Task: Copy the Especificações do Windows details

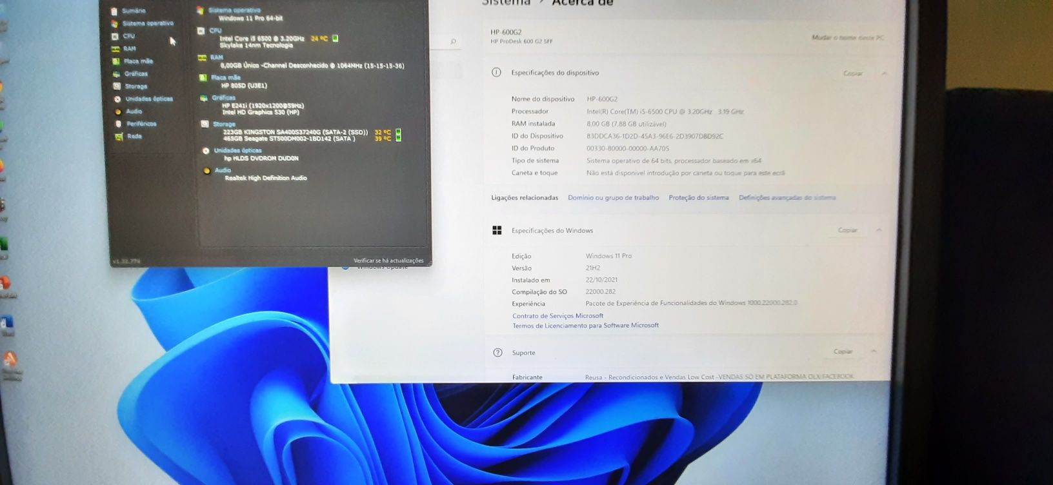Action: click(847, 230)
